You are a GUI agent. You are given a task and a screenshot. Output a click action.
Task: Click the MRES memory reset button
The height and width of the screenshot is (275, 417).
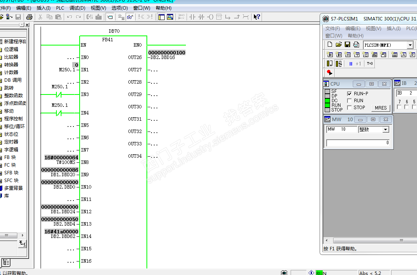[381, 108]
